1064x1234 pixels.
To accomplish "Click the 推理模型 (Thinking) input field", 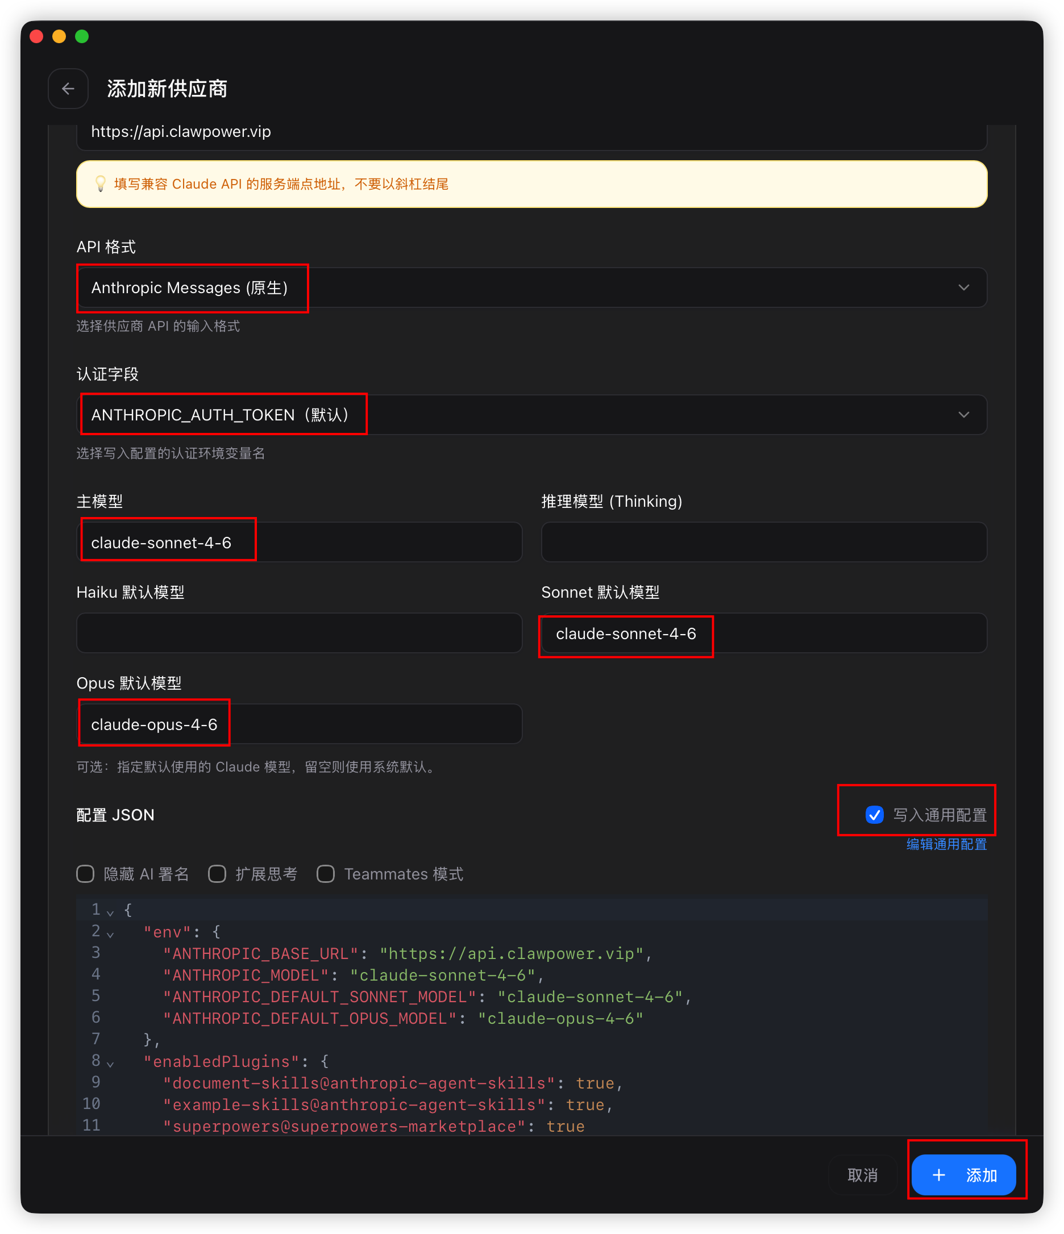I will pyautogui.click(x=764, y=542).
